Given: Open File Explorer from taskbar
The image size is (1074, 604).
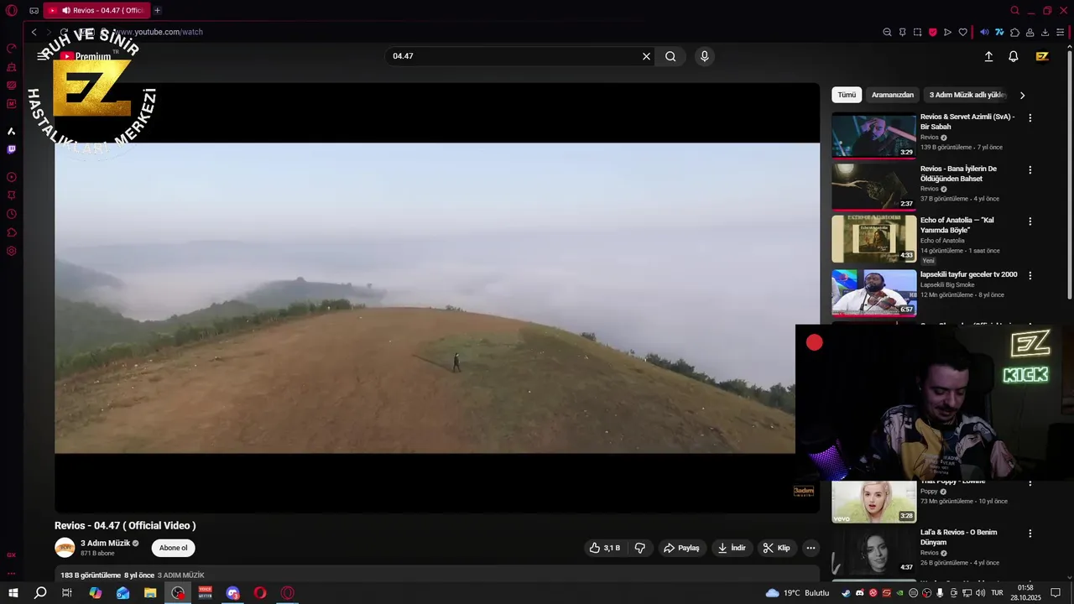Looking at the screenshot, I should coord(150,593).
